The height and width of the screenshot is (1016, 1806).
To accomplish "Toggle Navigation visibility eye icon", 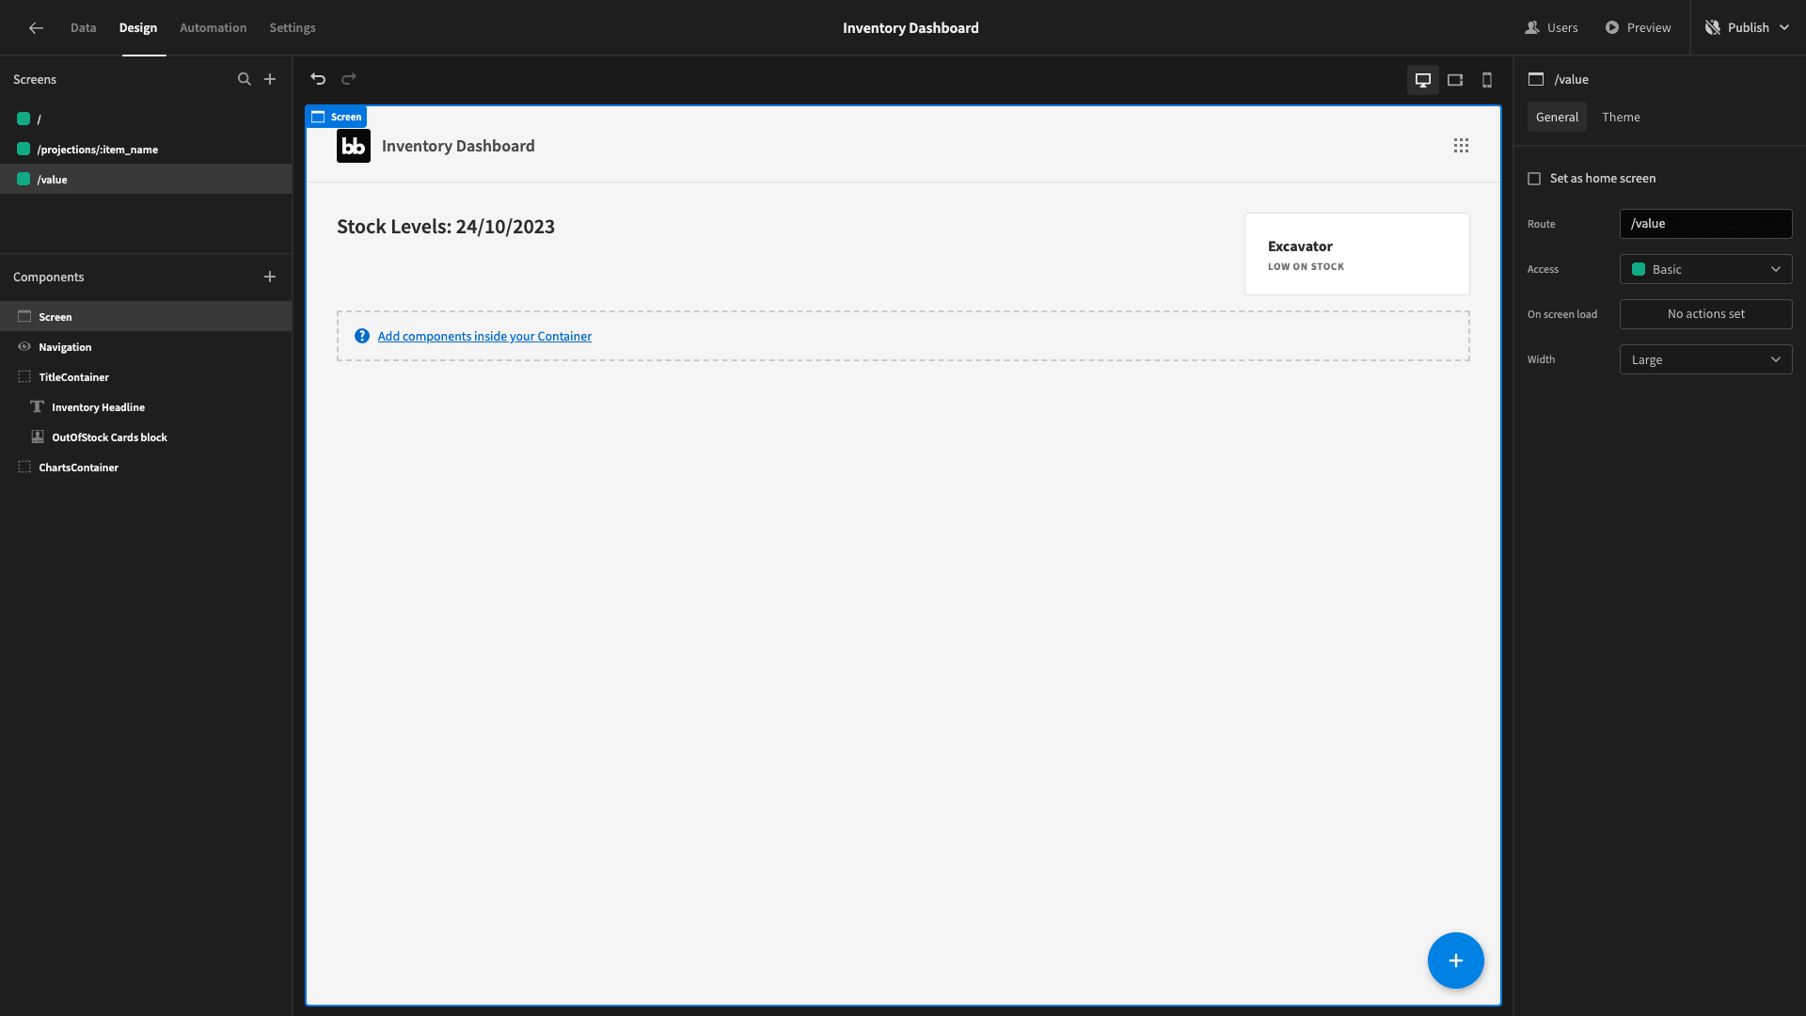I will click(24, 347).
